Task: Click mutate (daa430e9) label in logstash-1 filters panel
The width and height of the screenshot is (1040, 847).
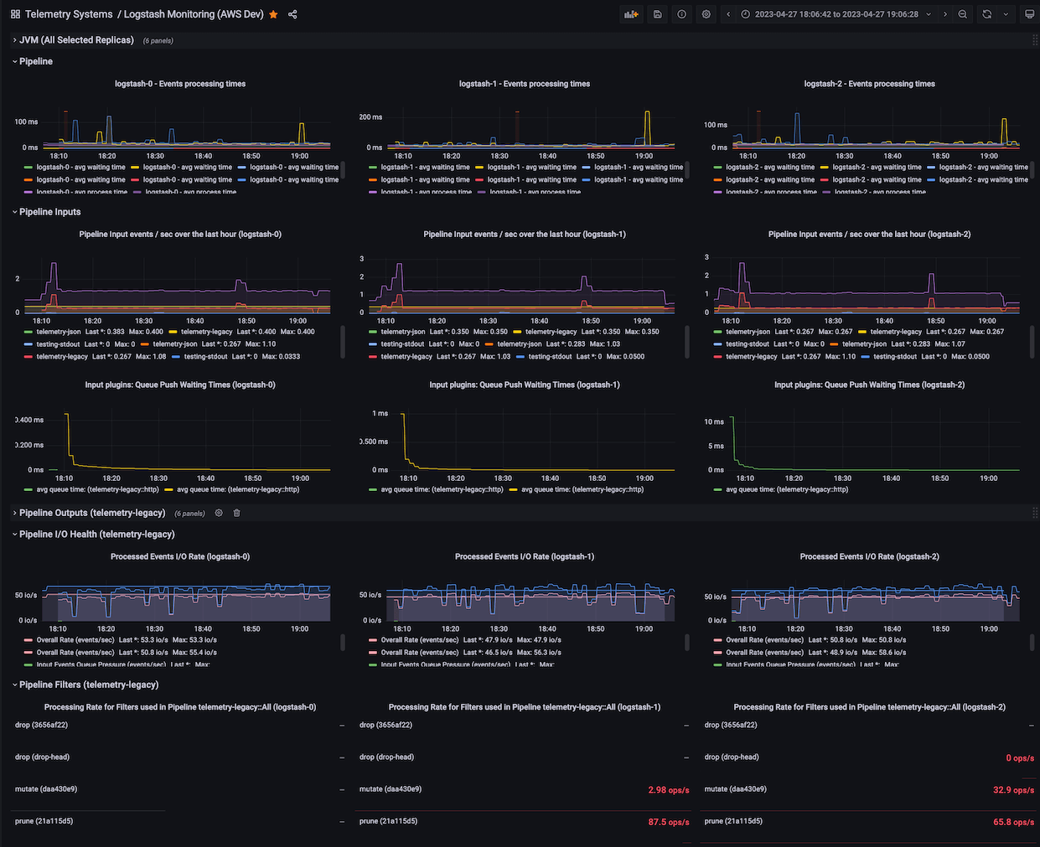Action: coord(391,789)
